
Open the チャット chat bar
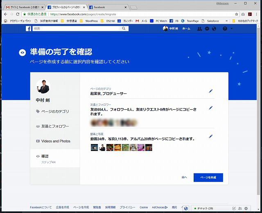205,209
